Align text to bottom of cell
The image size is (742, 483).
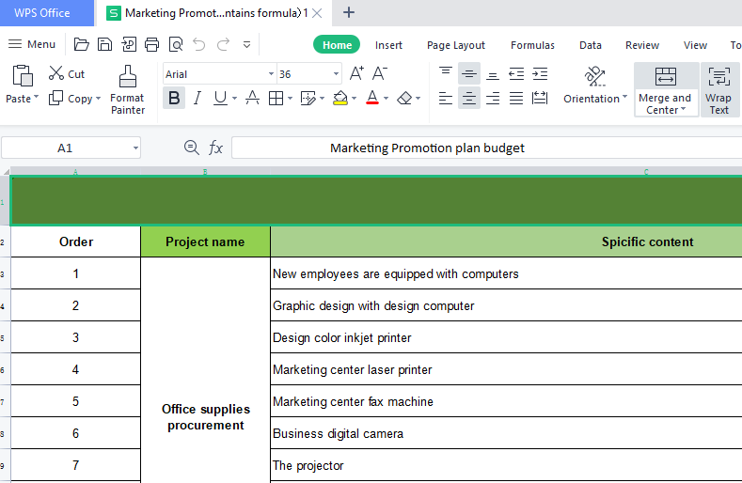pyautogui.click(x=493, y=74)
